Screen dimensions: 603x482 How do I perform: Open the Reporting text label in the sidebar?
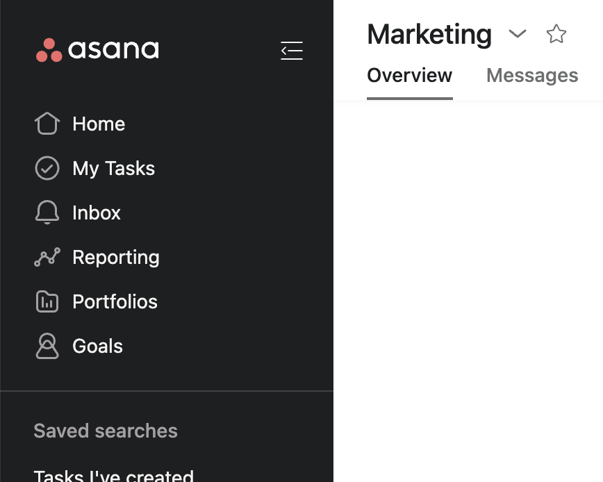click(x=116, y=258)
